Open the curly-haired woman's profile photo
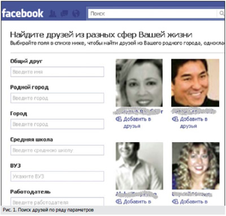The width and height of the screenshot is (226, 216). (x=195, y=166)
